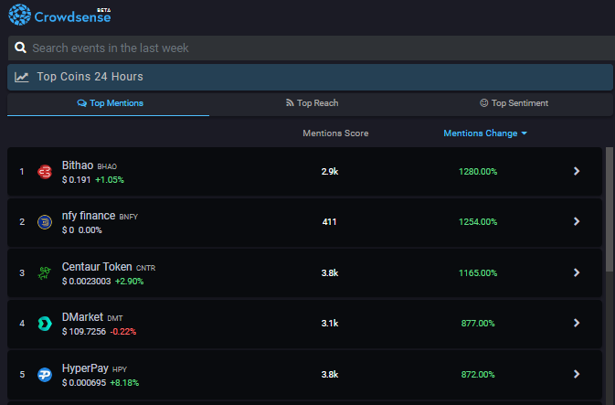Switch to the Top Reach tab
This screenshot has width=615, height=405.
point(313,103)
